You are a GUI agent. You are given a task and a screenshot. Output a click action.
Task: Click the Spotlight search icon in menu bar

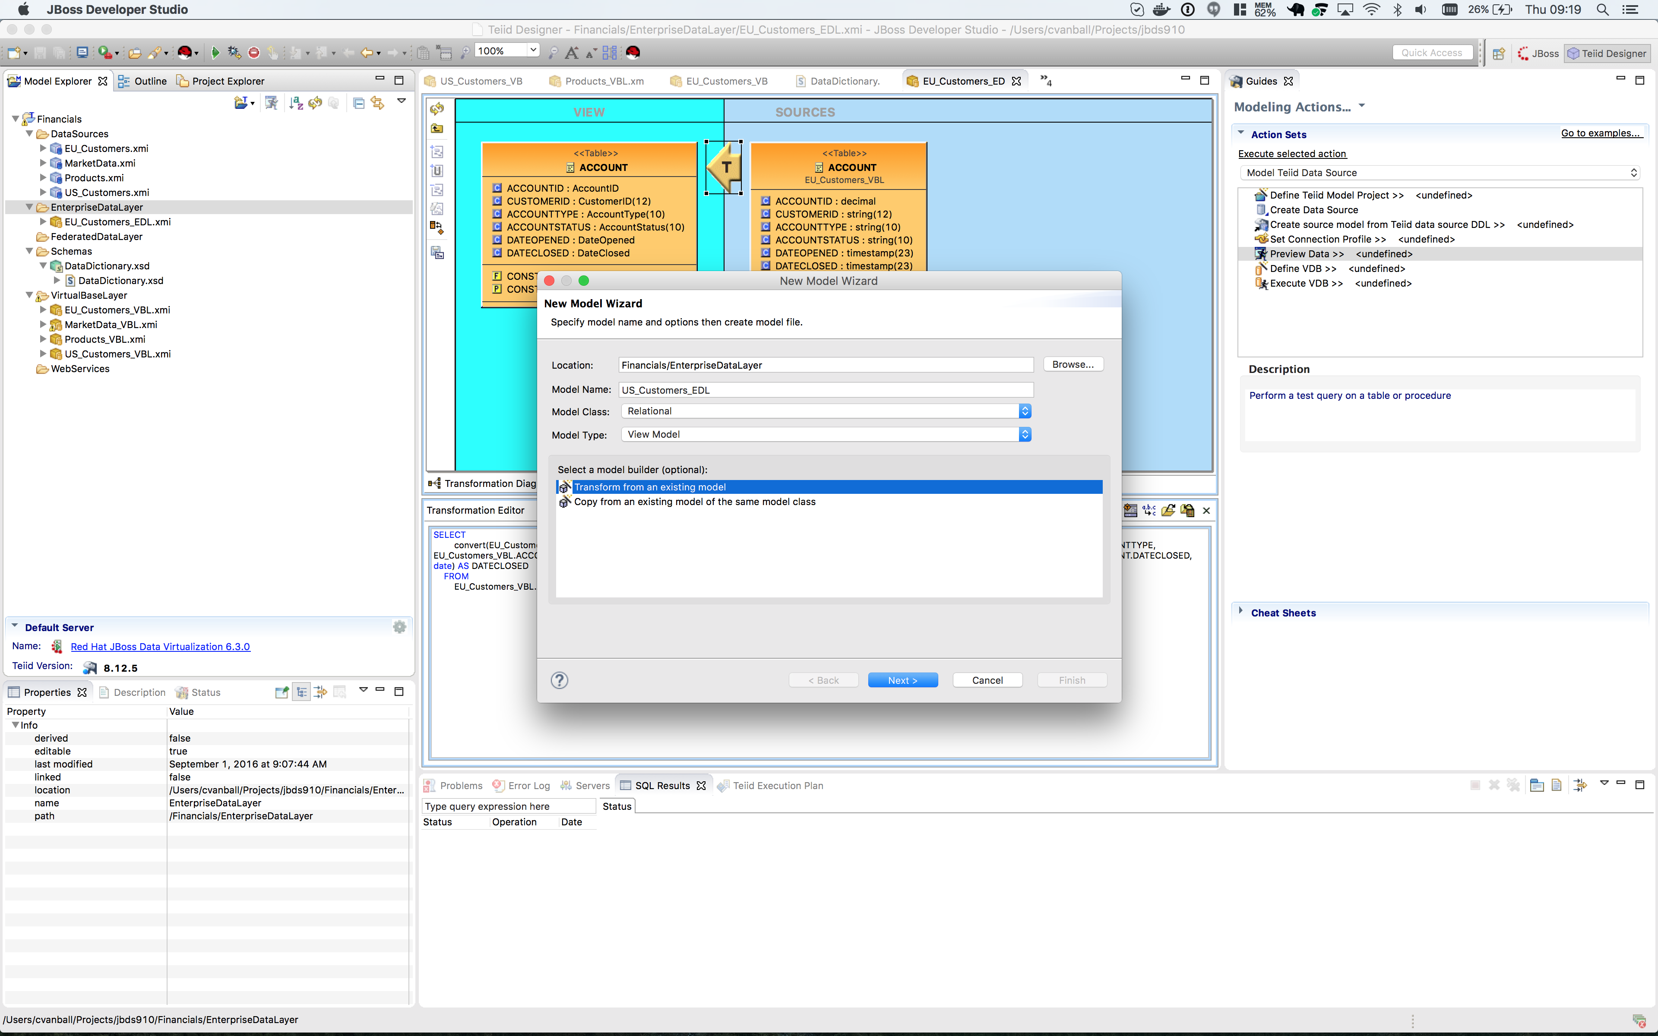(1602, 9)
